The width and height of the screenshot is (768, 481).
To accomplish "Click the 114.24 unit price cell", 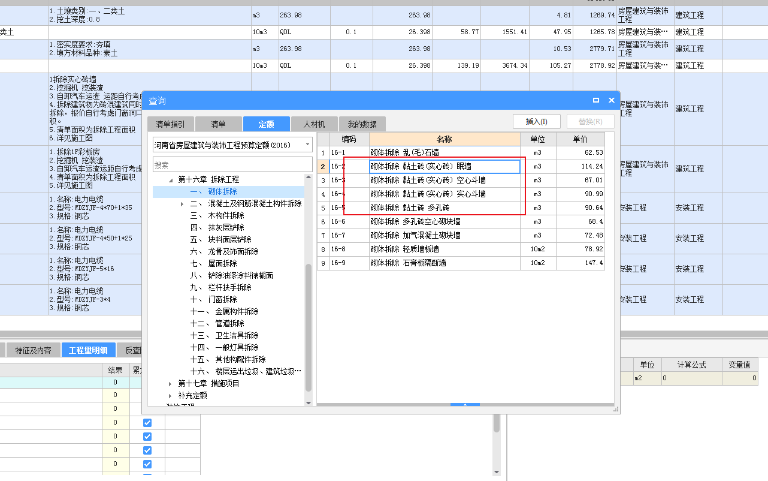I will pos(580,166).
